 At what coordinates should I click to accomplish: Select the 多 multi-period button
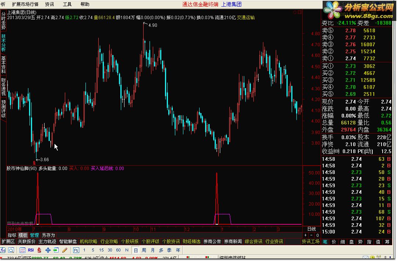click(161, 250)
